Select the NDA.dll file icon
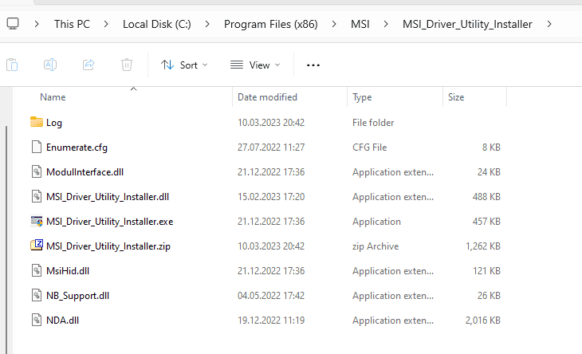The image size is (582, 354). tap(37, 320)
